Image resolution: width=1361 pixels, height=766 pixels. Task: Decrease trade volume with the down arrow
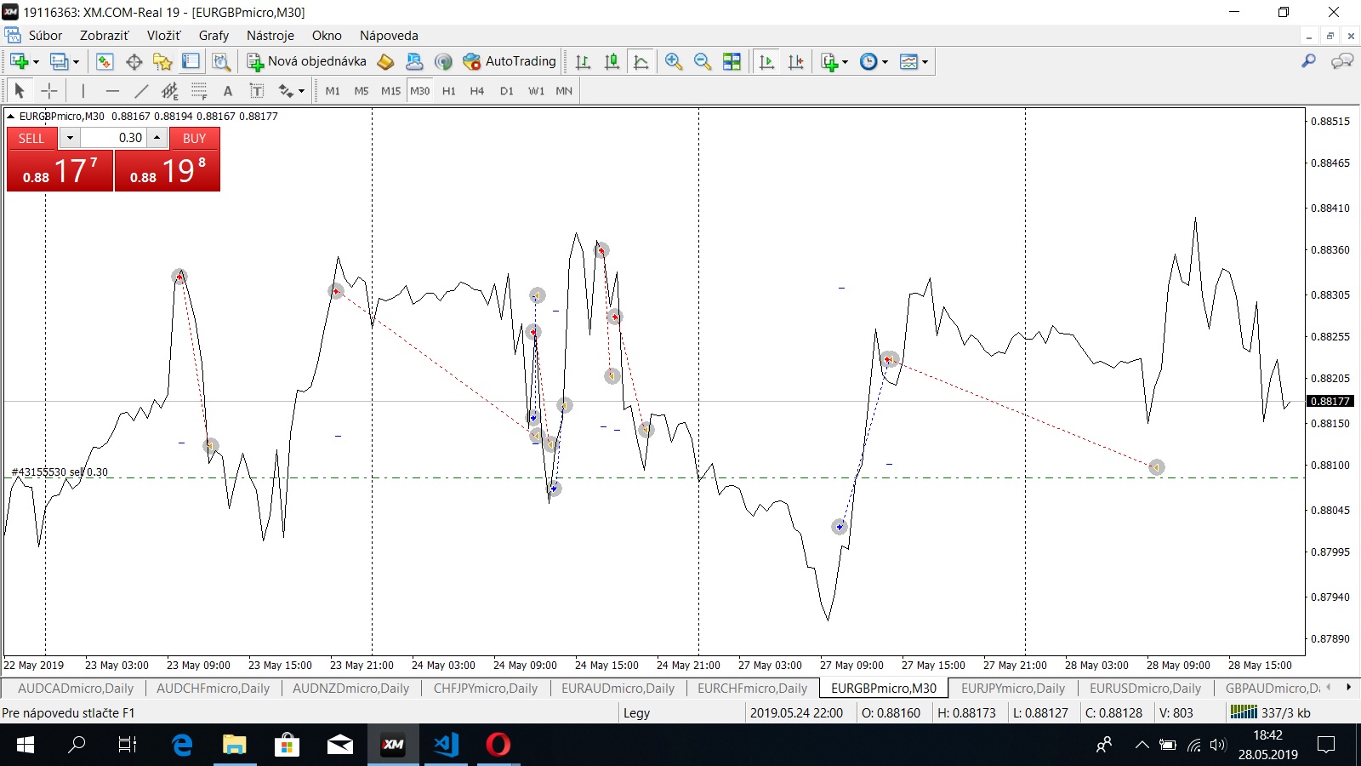(x=70, y=138)
